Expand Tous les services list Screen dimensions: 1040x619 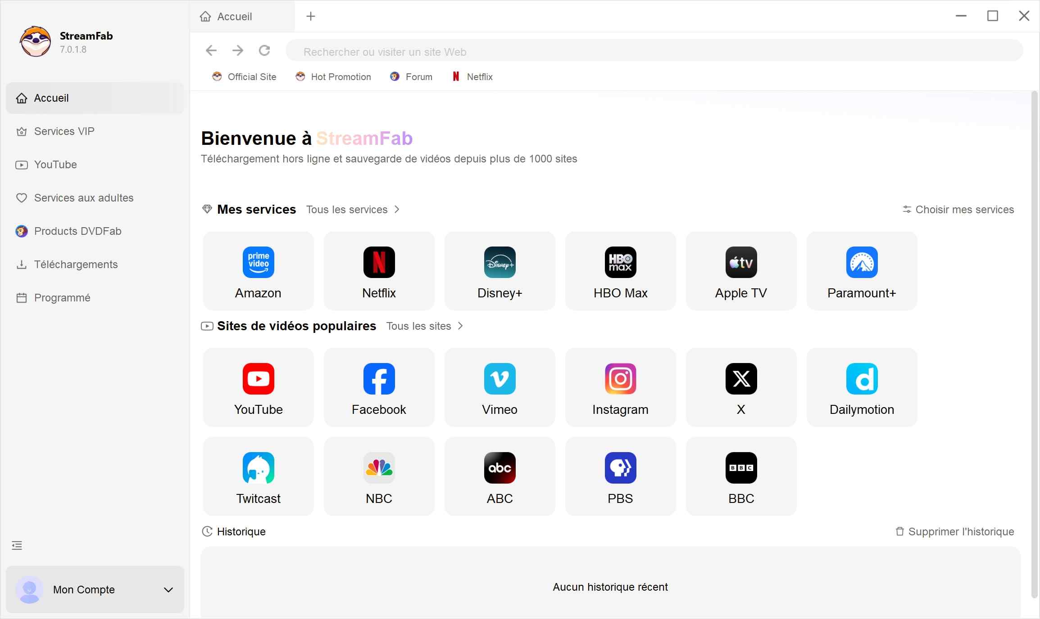point(353,210)
